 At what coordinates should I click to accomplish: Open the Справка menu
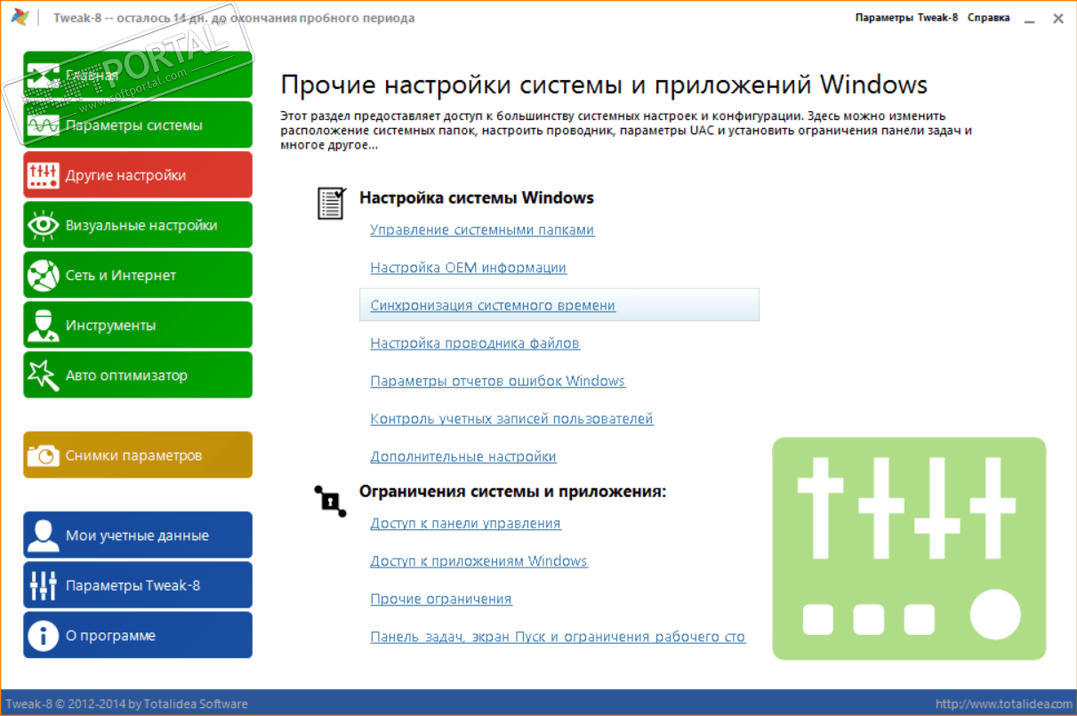[x=988, y=18]
